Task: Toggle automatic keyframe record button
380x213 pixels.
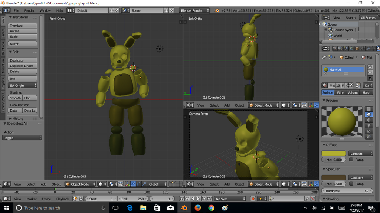Action: [x=253, y=199]
